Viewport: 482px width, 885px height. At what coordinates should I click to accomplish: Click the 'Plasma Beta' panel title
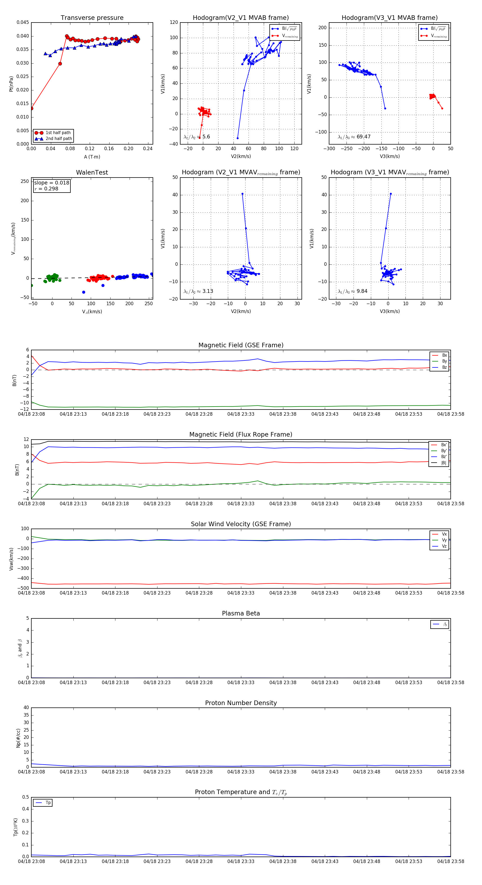(x=241, y=613)
